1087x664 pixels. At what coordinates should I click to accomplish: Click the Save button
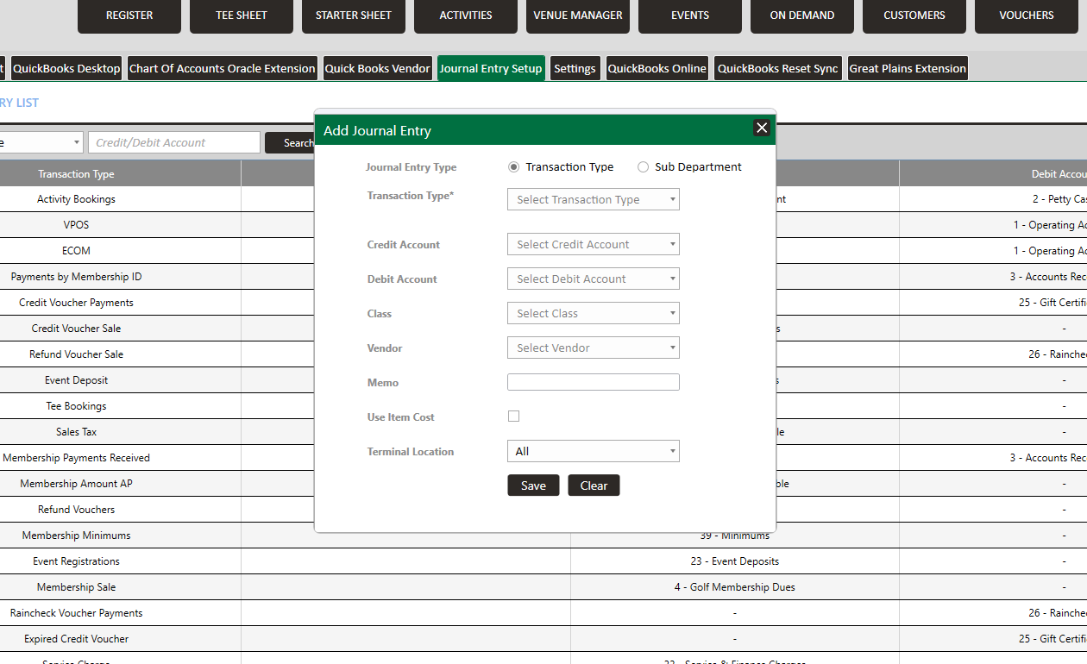click(533, 485)
